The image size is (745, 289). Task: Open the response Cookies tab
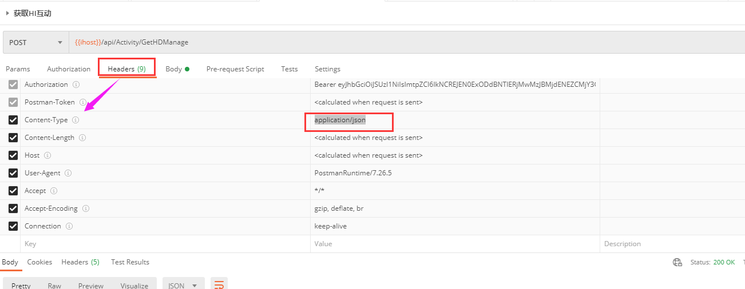pos(39,262)
